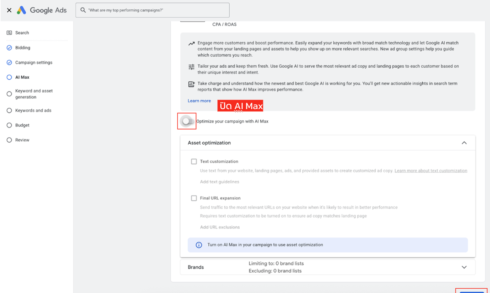Screen dimensions: 490x293
Task: Click the trending arrow icon beside Engage more customers
Action: tap(192, 44)
